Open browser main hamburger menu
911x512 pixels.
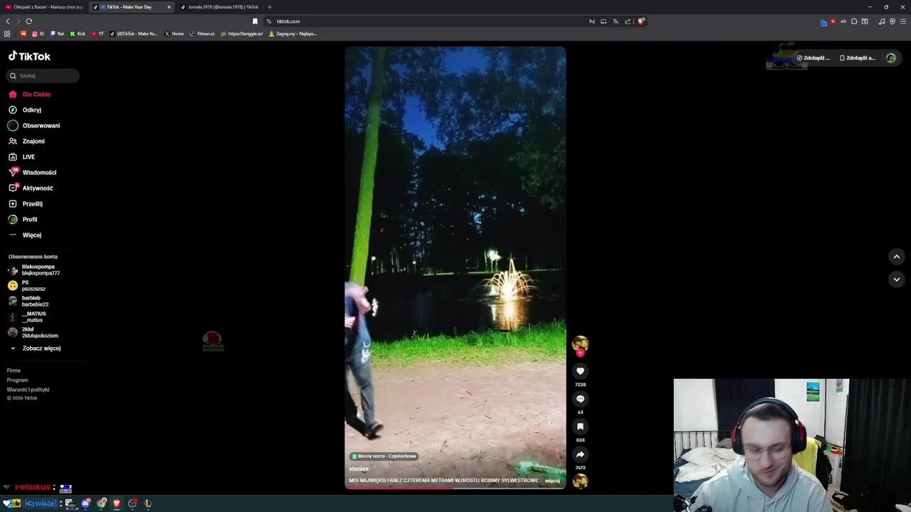tap(903, 21)
